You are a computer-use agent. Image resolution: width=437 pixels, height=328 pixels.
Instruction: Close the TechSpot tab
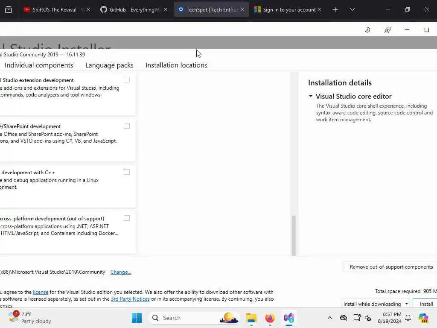[242, 9]
